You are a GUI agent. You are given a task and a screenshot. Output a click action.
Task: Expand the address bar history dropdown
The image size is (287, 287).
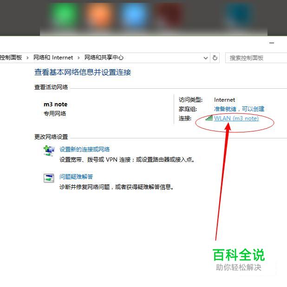pos(206,58)
